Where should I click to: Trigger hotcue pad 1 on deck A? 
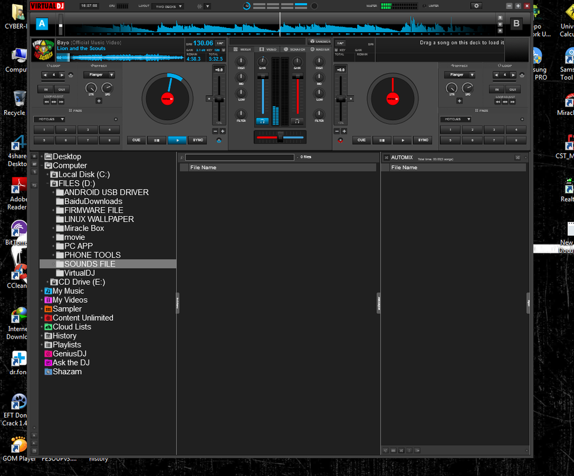click(44, 130)
